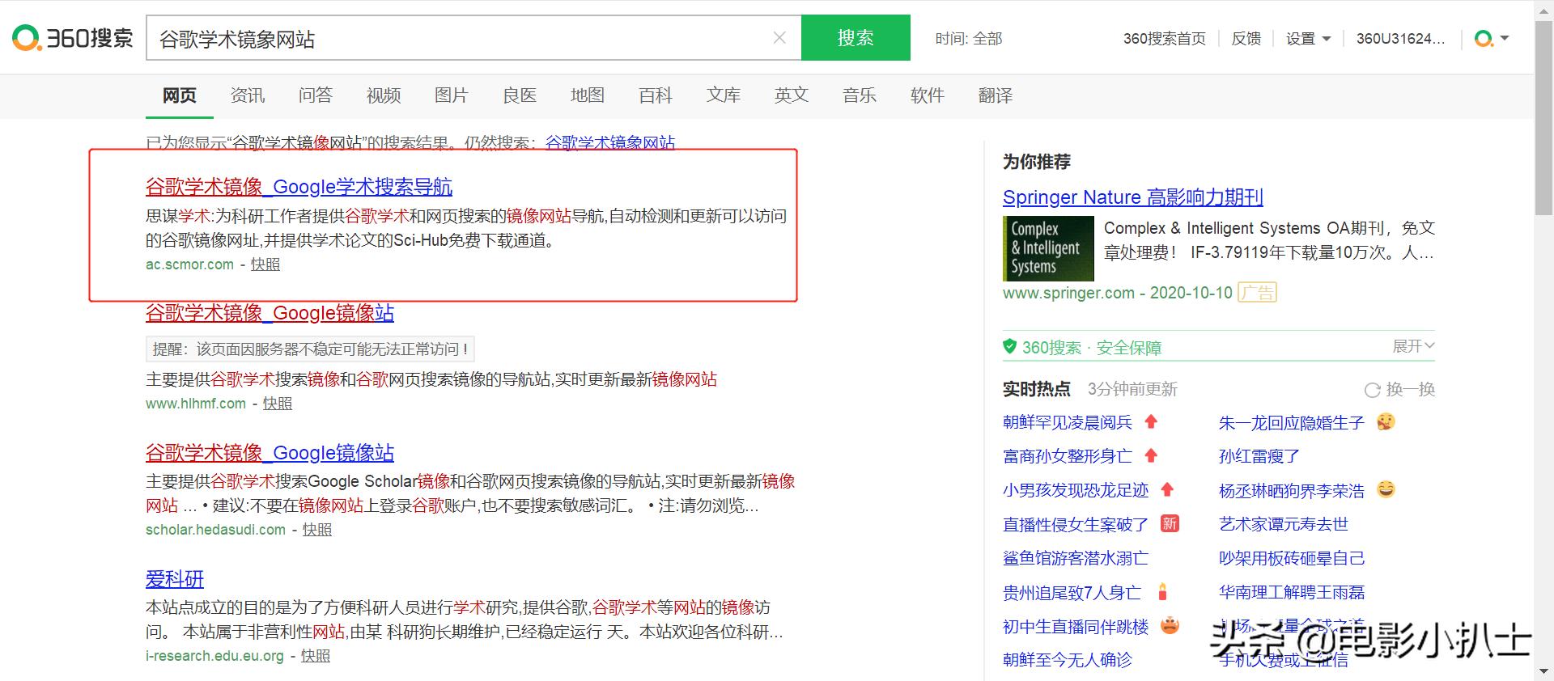This screenshot has height=681, width=1554.
Task: Open hot topic 富商孙女整形身亡
Action: pos(1068,456)
